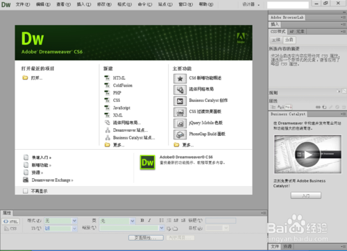Click the new CSS rule icon
Viewport: 347px width, 251px height.
coord(324,107)
